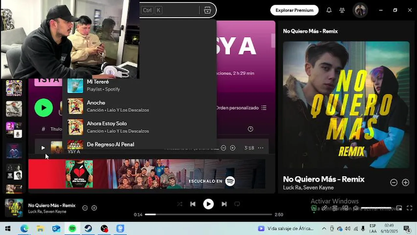Toggle the Now Playing view icon
Image resolution: width=417 pixels, height=235 pixels.
point(314,208)
